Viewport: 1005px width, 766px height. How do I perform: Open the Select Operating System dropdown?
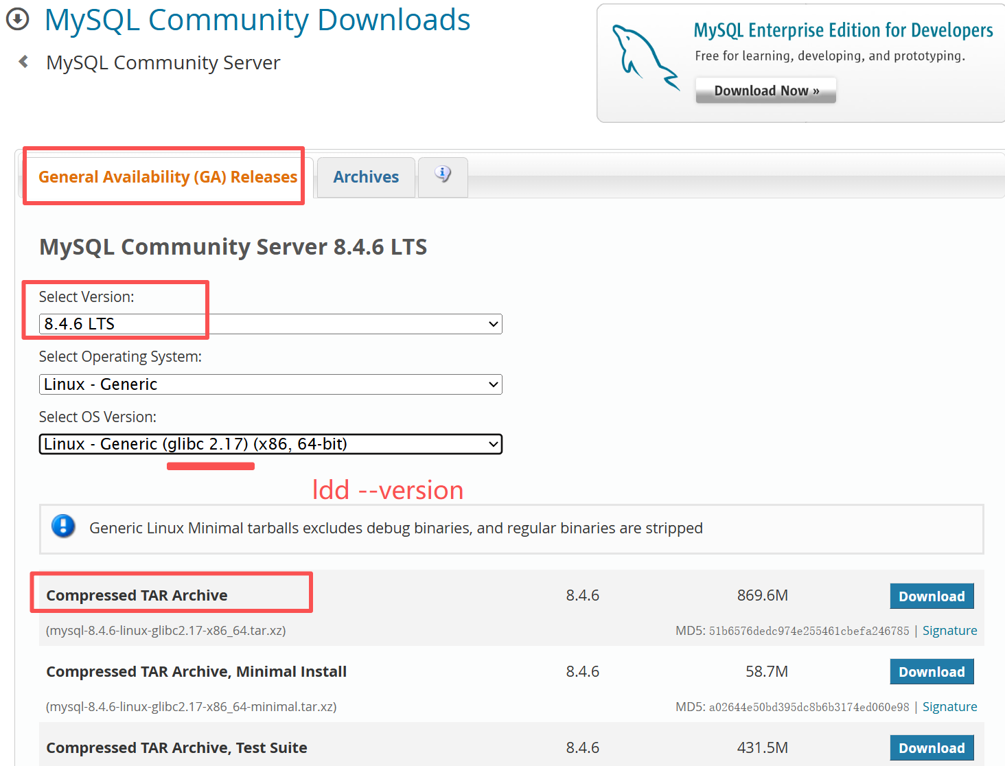[x=270, y=384]
